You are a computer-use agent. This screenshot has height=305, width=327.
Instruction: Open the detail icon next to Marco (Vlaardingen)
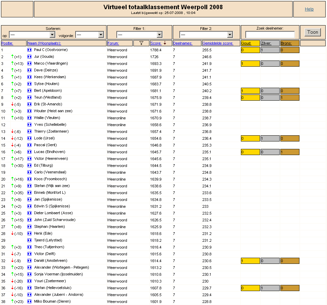tap(29, 63)
